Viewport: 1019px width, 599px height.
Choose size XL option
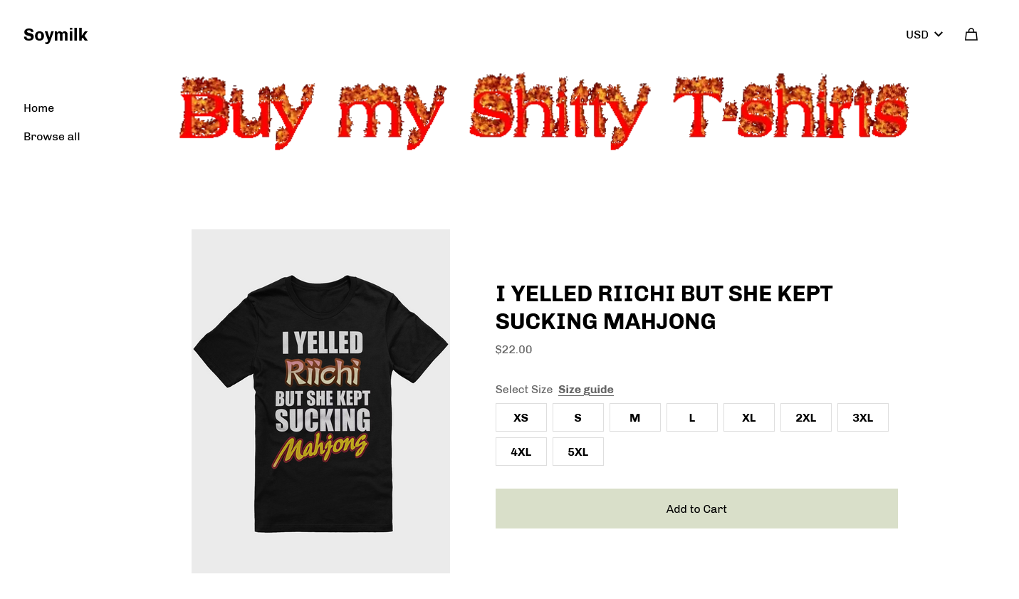[x=749, y=417]
